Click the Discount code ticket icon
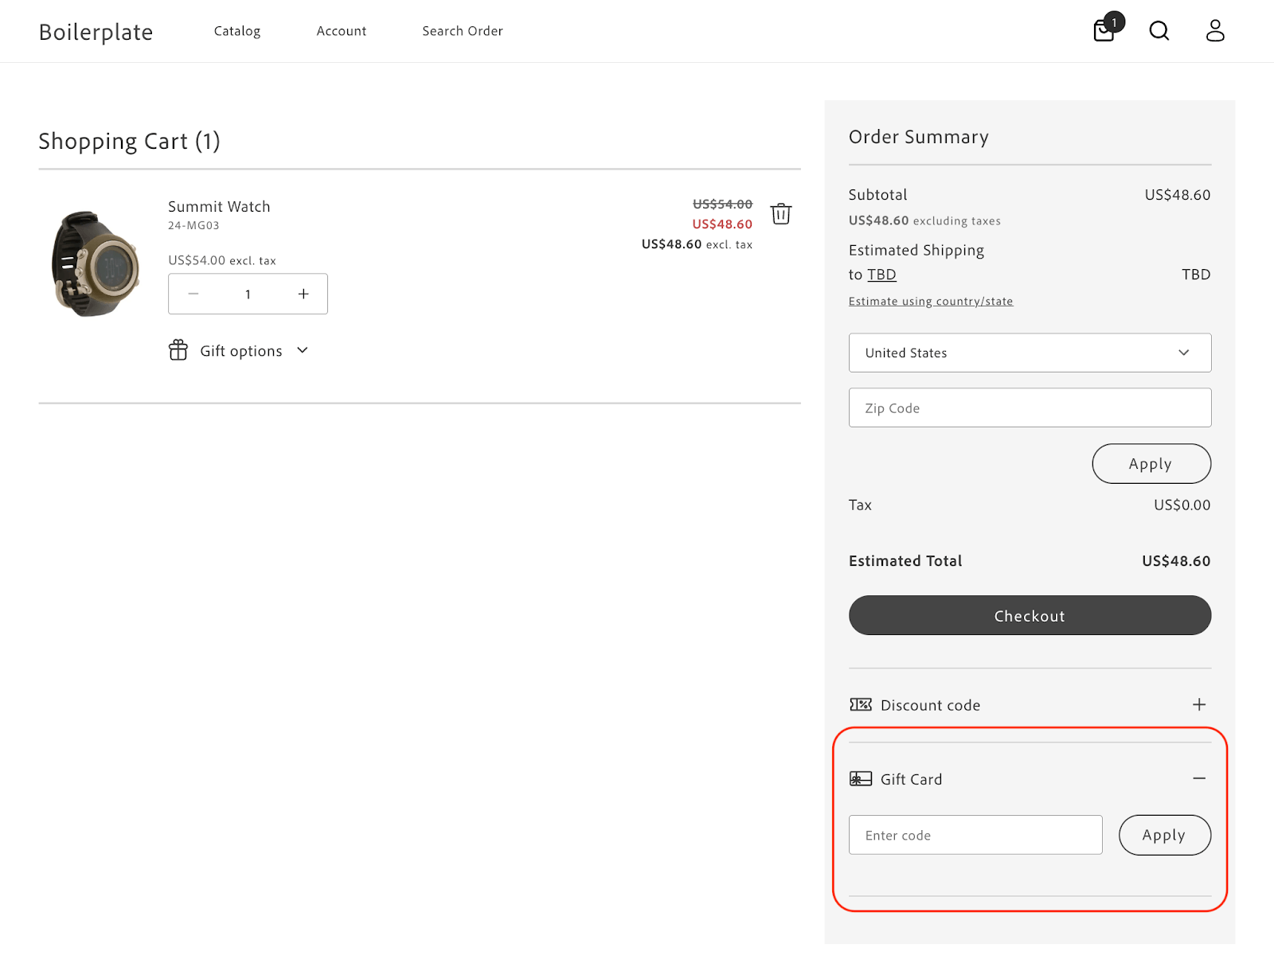 pos(860,704)
